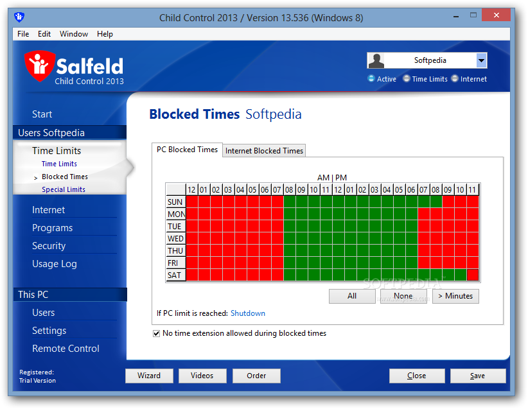Open the Help menu

coord(105,34)
